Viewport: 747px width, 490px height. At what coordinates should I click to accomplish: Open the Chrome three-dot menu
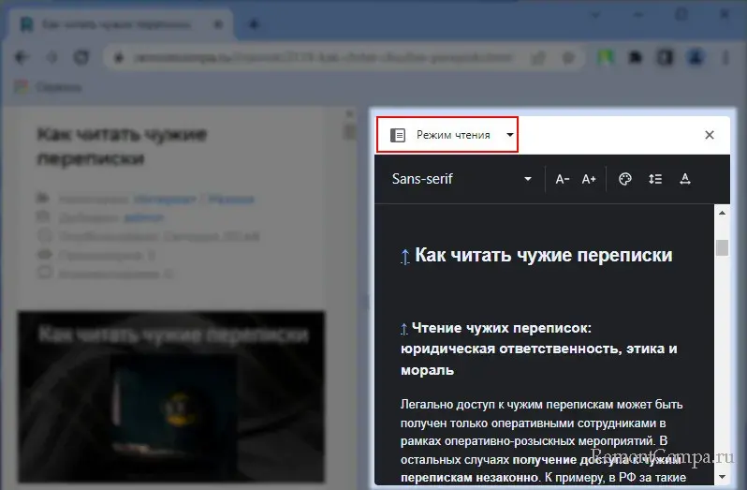[725, 57]
